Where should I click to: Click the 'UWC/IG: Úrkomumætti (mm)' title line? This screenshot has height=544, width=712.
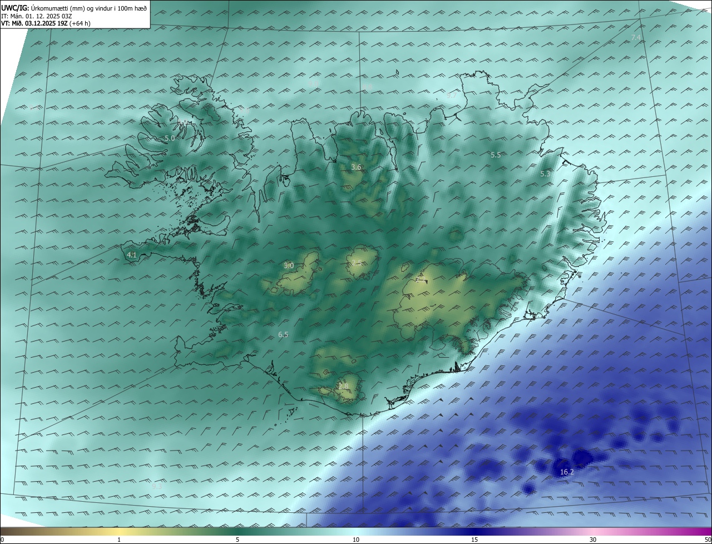[x=74, y=8]
